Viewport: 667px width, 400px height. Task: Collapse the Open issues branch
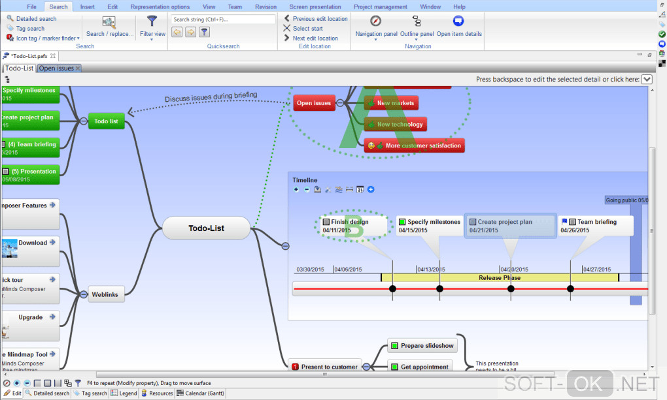(x=340, y=102)
